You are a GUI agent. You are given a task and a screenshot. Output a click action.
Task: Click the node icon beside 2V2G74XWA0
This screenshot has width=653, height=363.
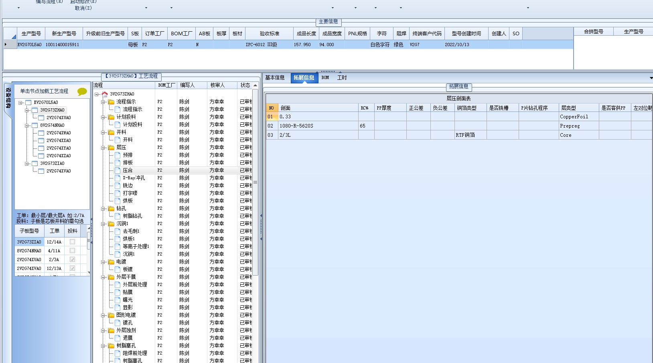(41, 133)
